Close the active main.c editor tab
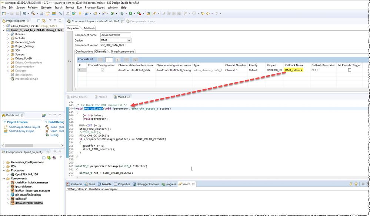Screen dimensions: 370x216 pyautogui.click(x=129, y=97)
